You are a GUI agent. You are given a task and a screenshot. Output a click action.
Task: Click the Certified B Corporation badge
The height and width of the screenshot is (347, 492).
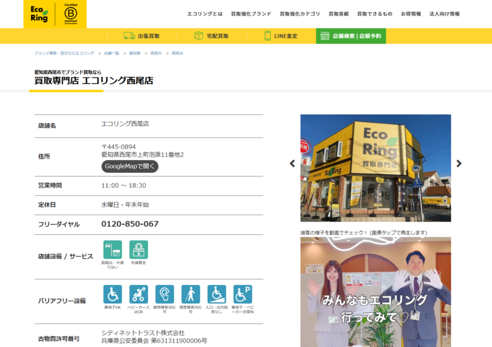[x=71, y=14]
